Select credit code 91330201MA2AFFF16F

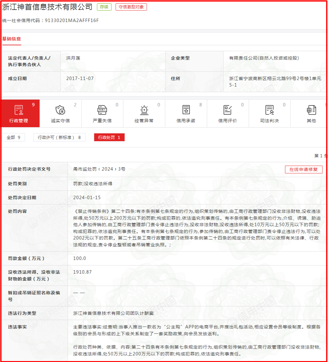pos(72,20)
